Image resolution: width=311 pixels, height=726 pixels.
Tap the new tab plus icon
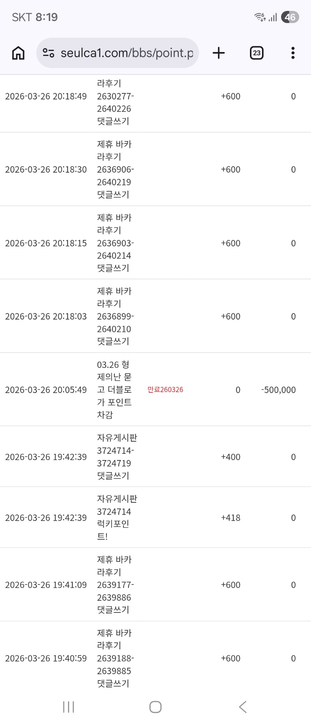pyautogui.click(x=219, y=53)
